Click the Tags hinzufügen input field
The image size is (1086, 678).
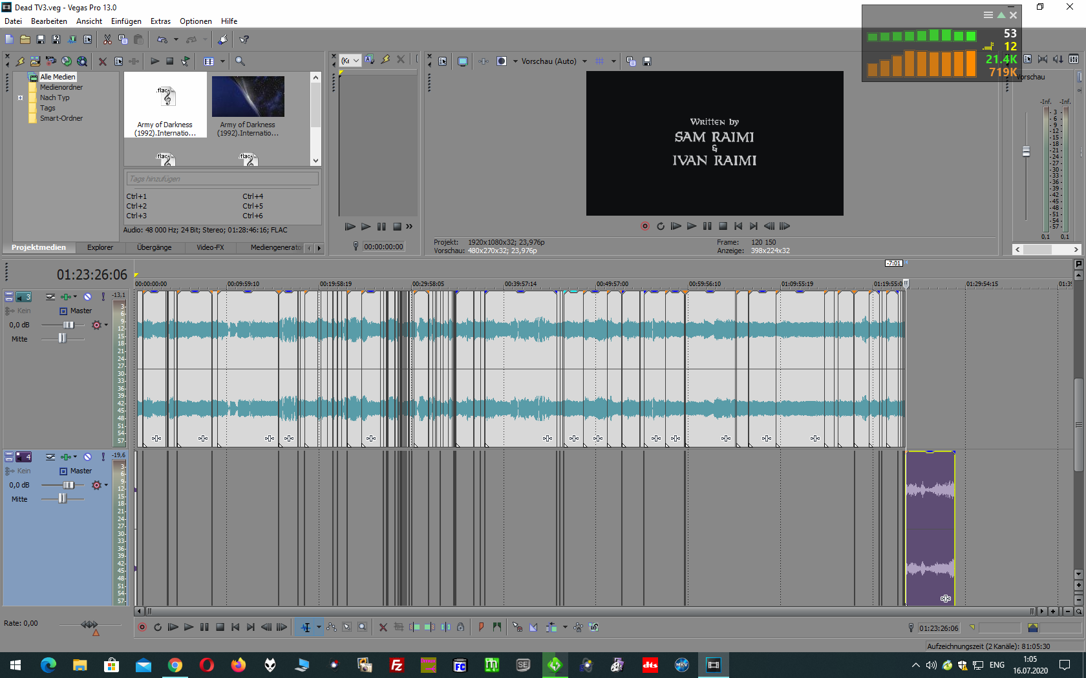coord(222,179)
